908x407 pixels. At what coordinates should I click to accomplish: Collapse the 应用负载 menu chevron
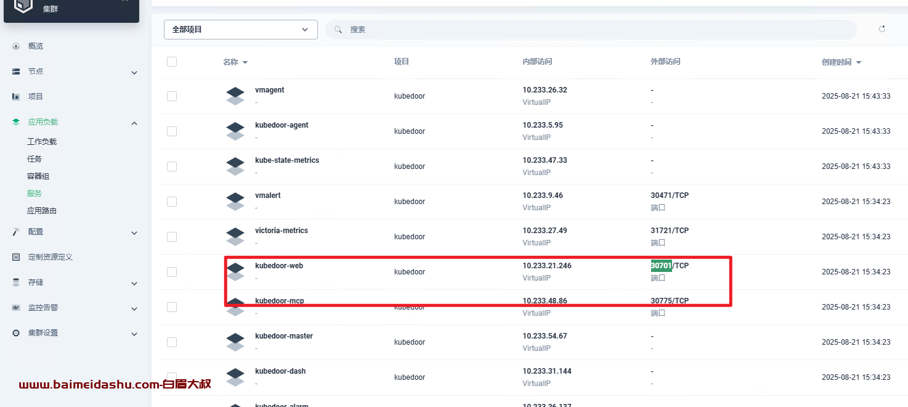point(134,123)
